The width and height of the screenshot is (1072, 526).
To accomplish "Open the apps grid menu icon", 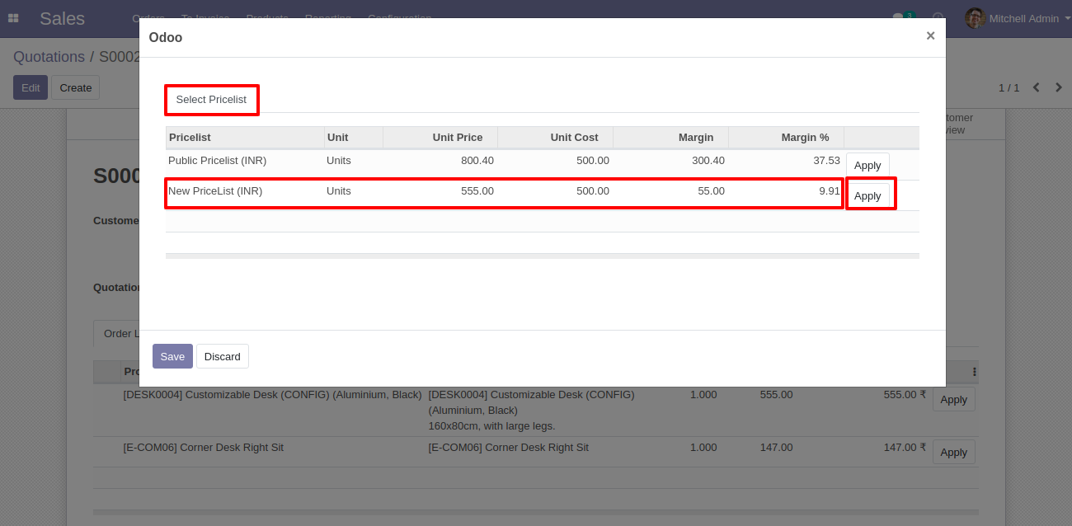I will pos(13,18).
